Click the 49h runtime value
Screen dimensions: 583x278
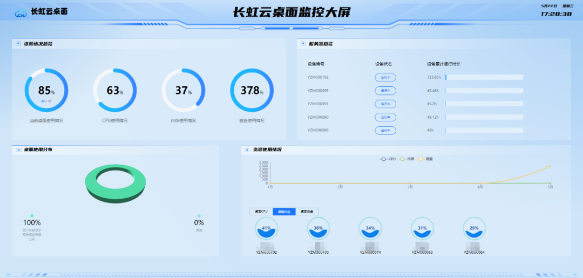430,131
